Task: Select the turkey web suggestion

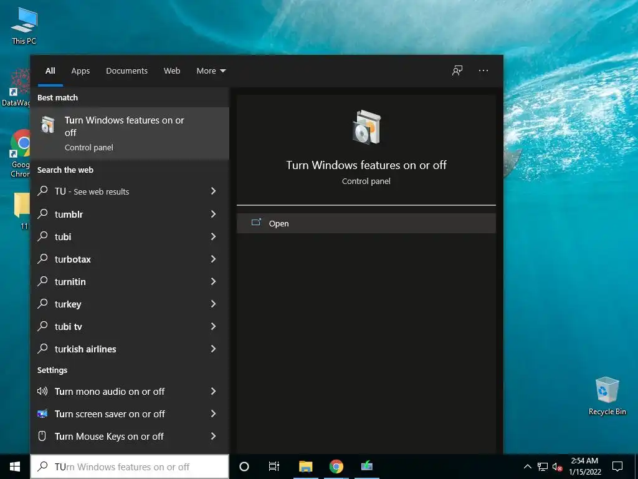Action: (130, 304)
